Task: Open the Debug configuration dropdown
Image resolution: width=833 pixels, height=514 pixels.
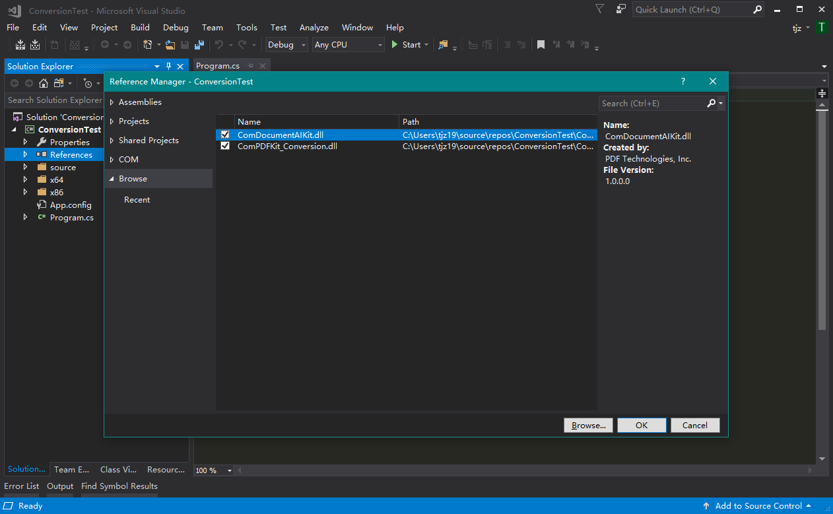Action: tap(286, 45)
